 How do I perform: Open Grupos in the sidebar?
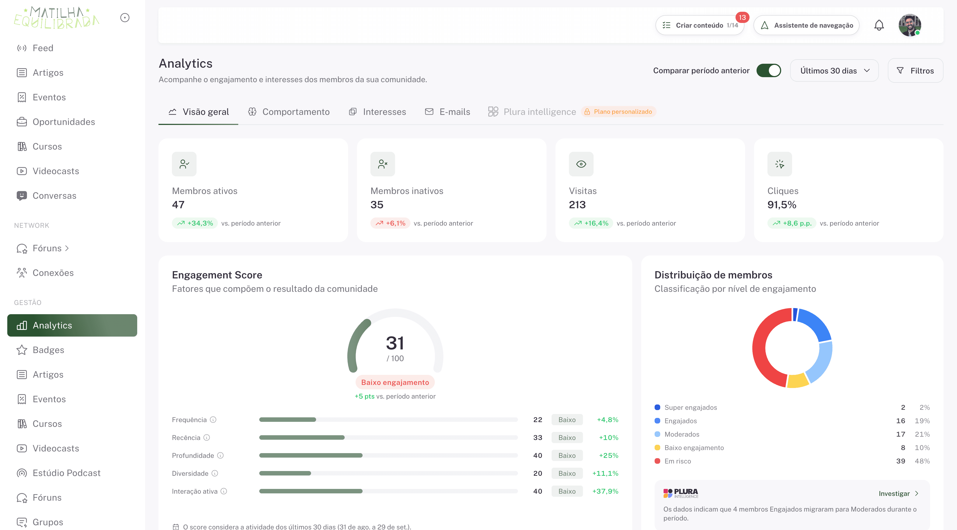point(72,522)
